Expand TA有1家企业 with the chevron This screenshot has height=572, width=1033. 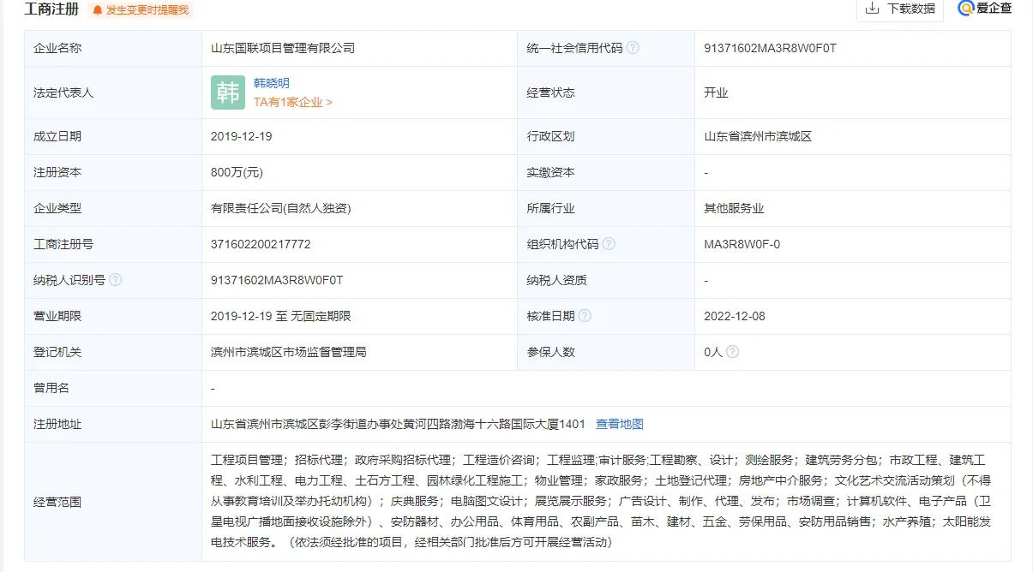tap(291, 102)
